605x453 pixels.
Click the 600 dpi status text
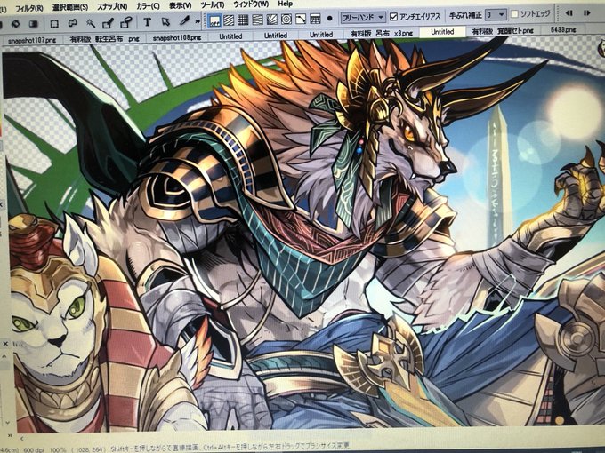[34, 449]
